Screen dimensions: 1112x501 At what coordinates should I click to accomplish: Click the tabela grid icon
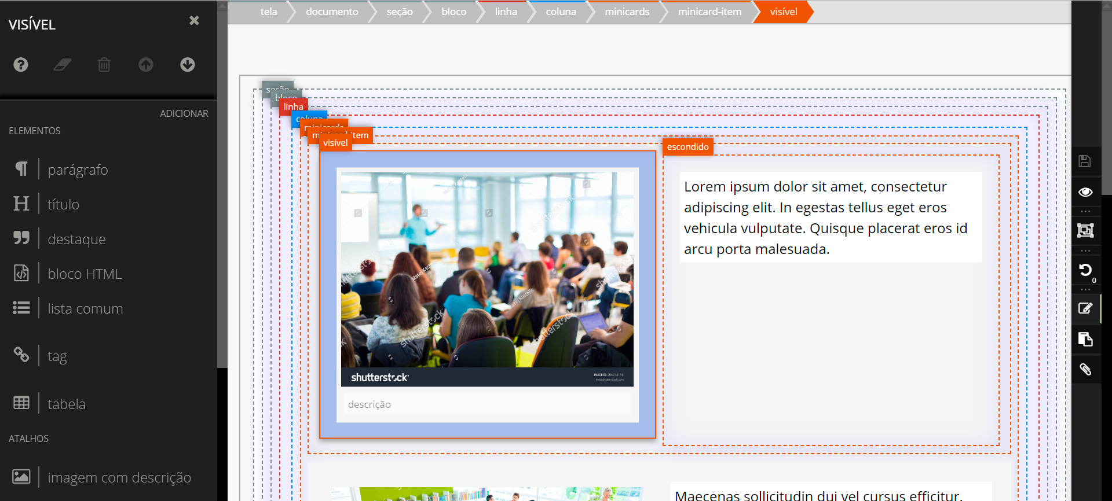(21, 403)
